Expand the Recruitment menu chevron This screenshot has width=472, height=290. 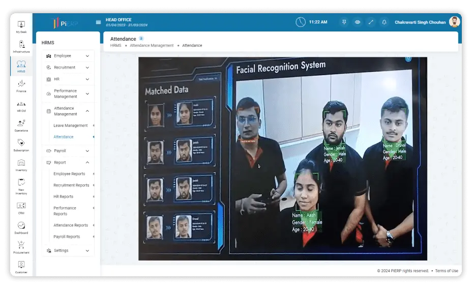(x=87, y=68)
